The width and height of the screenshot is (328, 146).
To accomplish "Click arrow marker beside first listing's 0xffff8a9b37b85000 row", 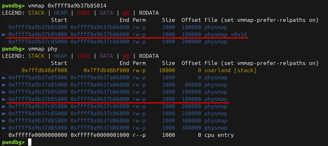I will pyautogui.click(x=4, y=34).
